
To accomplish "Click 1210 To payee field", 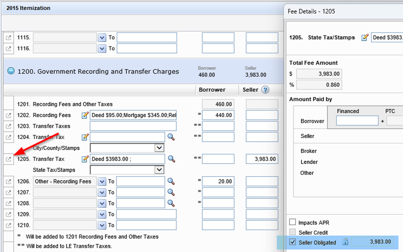I will pyautogui.click(x=146, y=225).
